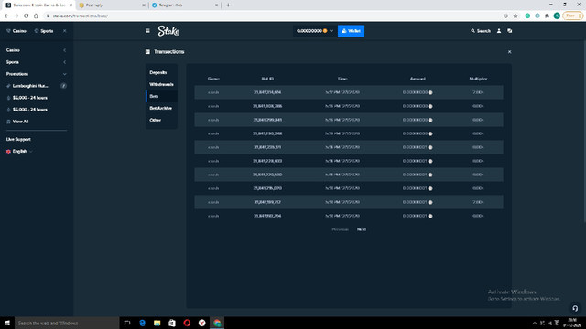Open the Bet Archive tab
This screenshot has height=329, width=586.
[x=161, y=108]
